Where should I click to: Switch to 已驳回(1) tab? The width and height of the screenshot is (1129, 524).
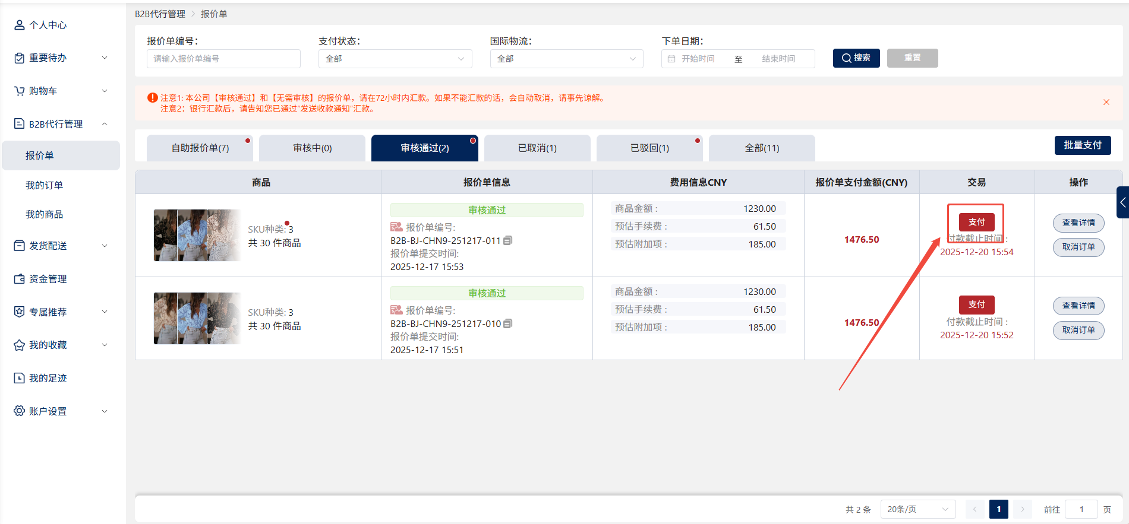click(649, 148)
